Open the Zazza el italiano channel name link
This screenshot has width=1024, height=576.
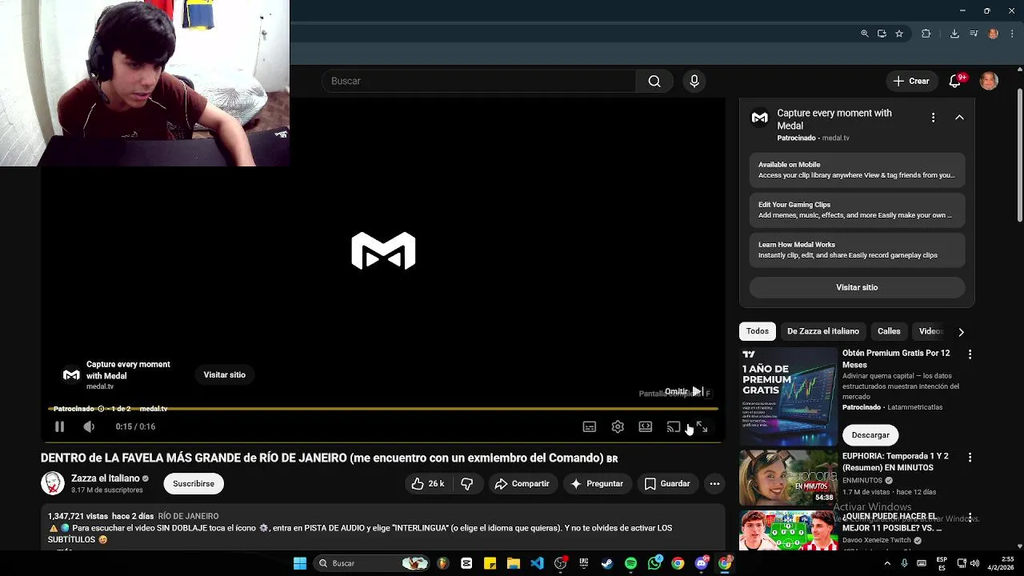click(x=106, y=478)
